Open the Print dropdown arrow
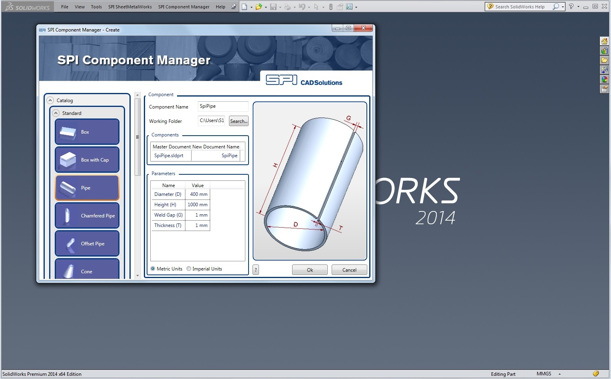The image size is (611, 379). coord(295,7)
